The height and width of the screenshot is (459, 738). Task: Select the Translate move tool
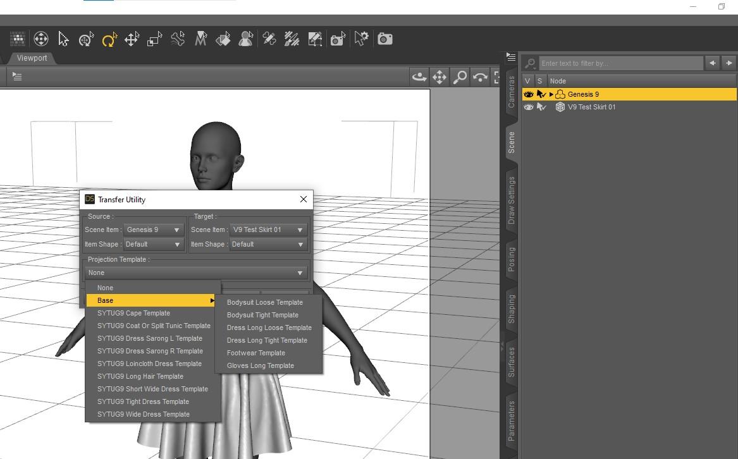[132, 39]
